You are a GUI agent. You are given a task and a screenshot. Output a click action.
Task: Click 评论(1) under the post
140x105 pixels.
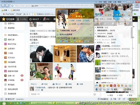tap(34, 84)
